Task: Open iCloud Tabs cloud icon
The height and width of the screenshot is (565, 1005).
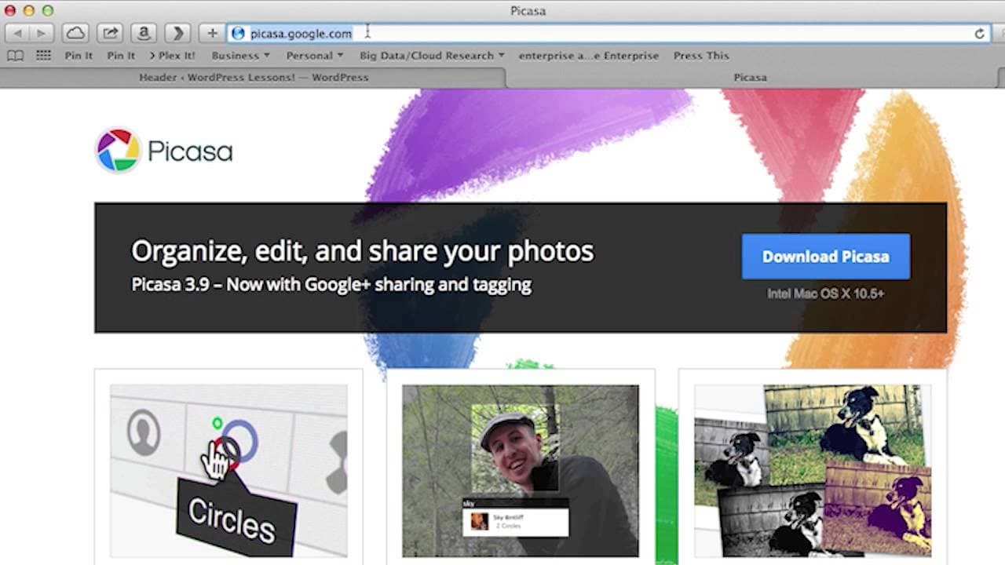Action: (x=75, y=33)
